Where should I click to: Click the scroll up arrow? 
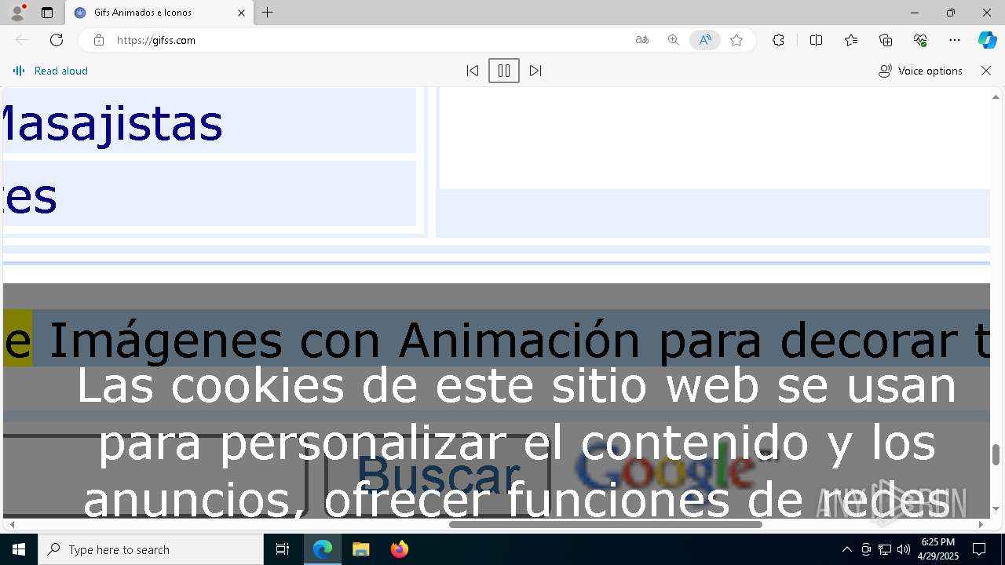pos(996,97)
